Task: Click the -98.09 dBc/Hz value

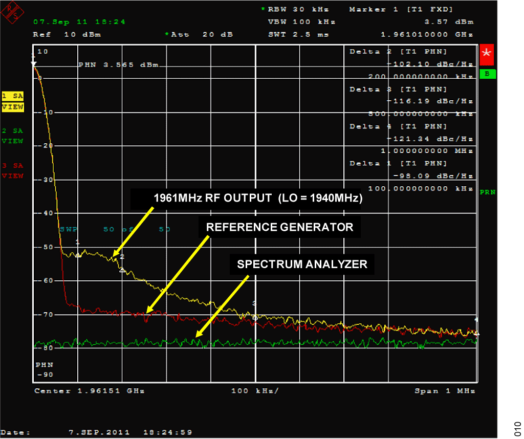Action: pyautogui.click(x=433, y=175)
